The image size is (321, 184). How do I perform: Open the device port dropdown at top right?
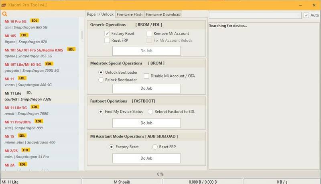[x=255, y=15]
